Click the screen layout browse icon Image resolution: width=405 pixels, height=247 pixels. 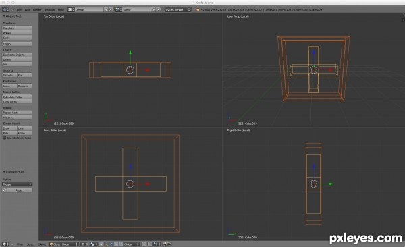point(71,9)
